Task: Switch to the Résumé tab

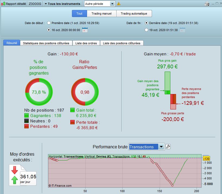Action: [x=12, y=43]
